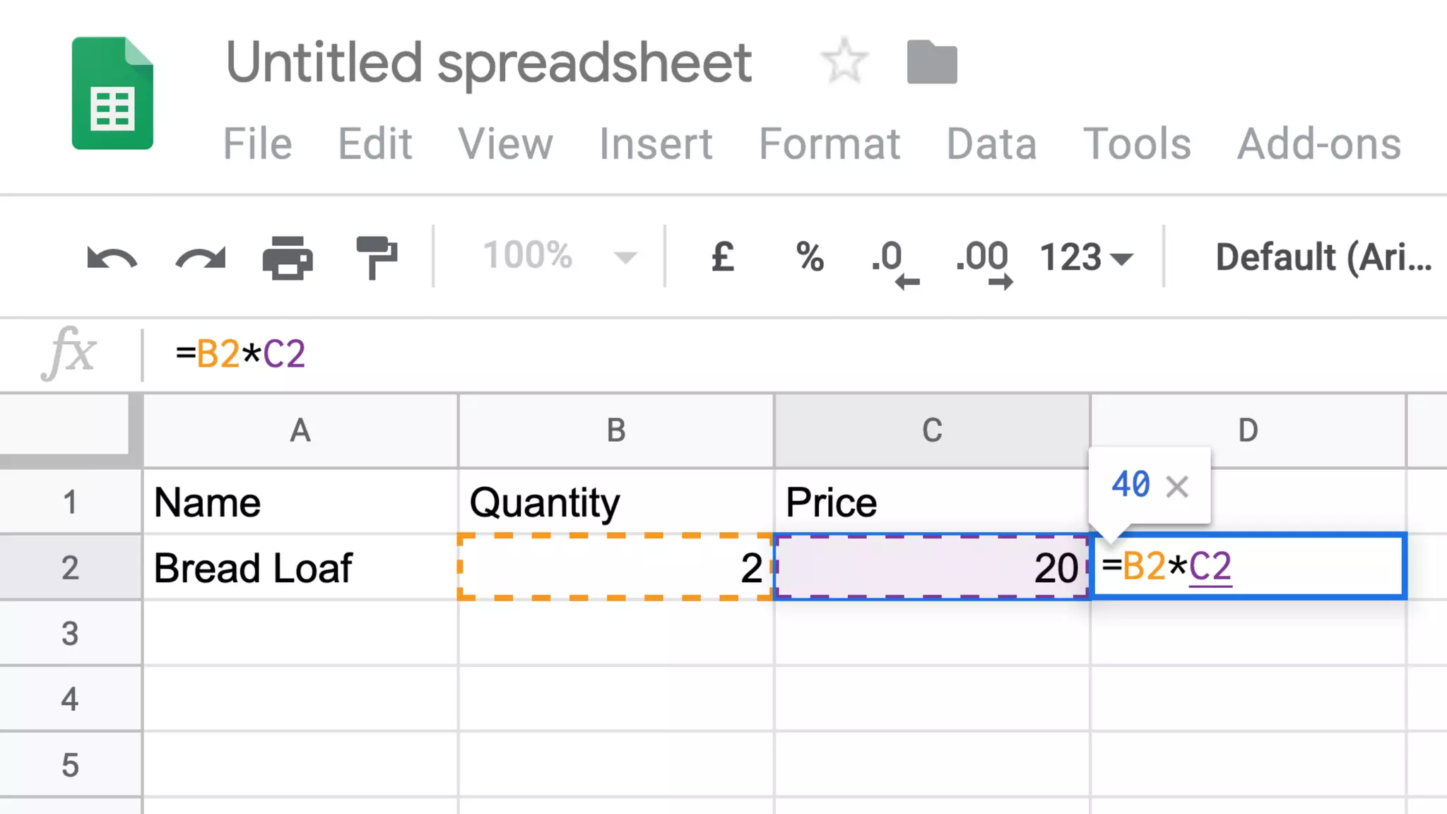Rename the Untitled spreadsheet title
The width and height of the screenshot is (1447, 814).
click(x=488, y=62)
